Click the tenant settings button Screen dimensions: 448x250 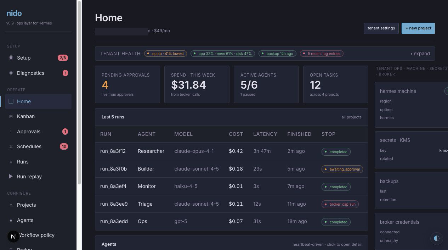click(x=381, y=28)
